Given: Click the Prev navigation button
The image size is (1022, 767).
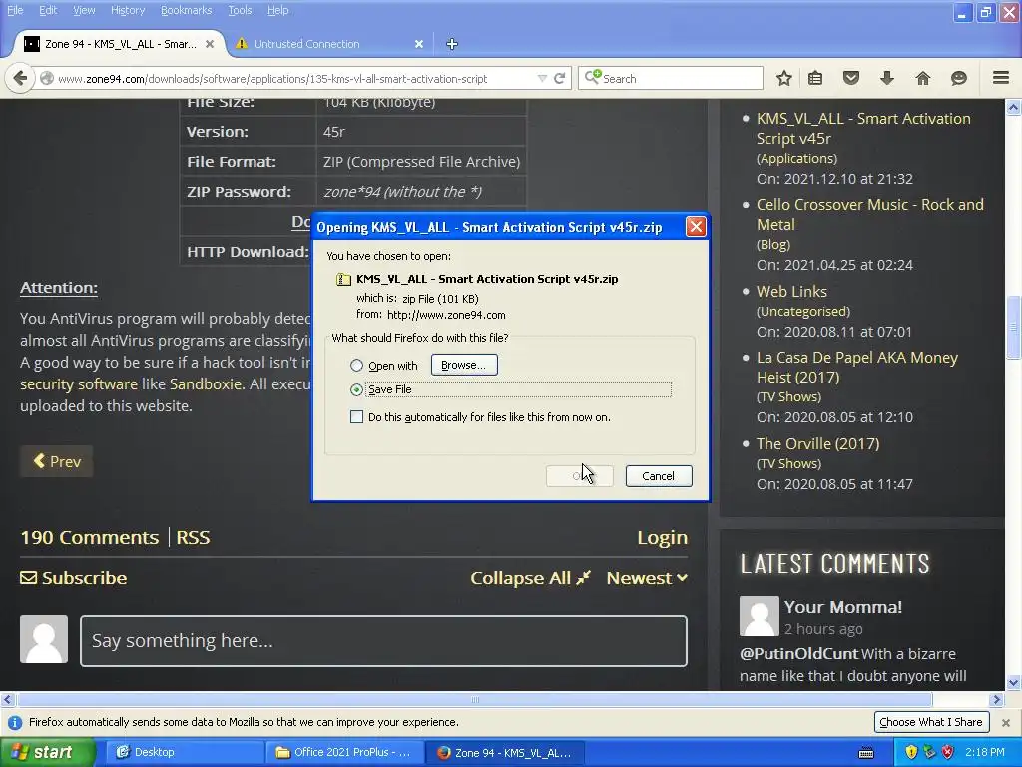Looking at the screenshot, I should [57, 461].
